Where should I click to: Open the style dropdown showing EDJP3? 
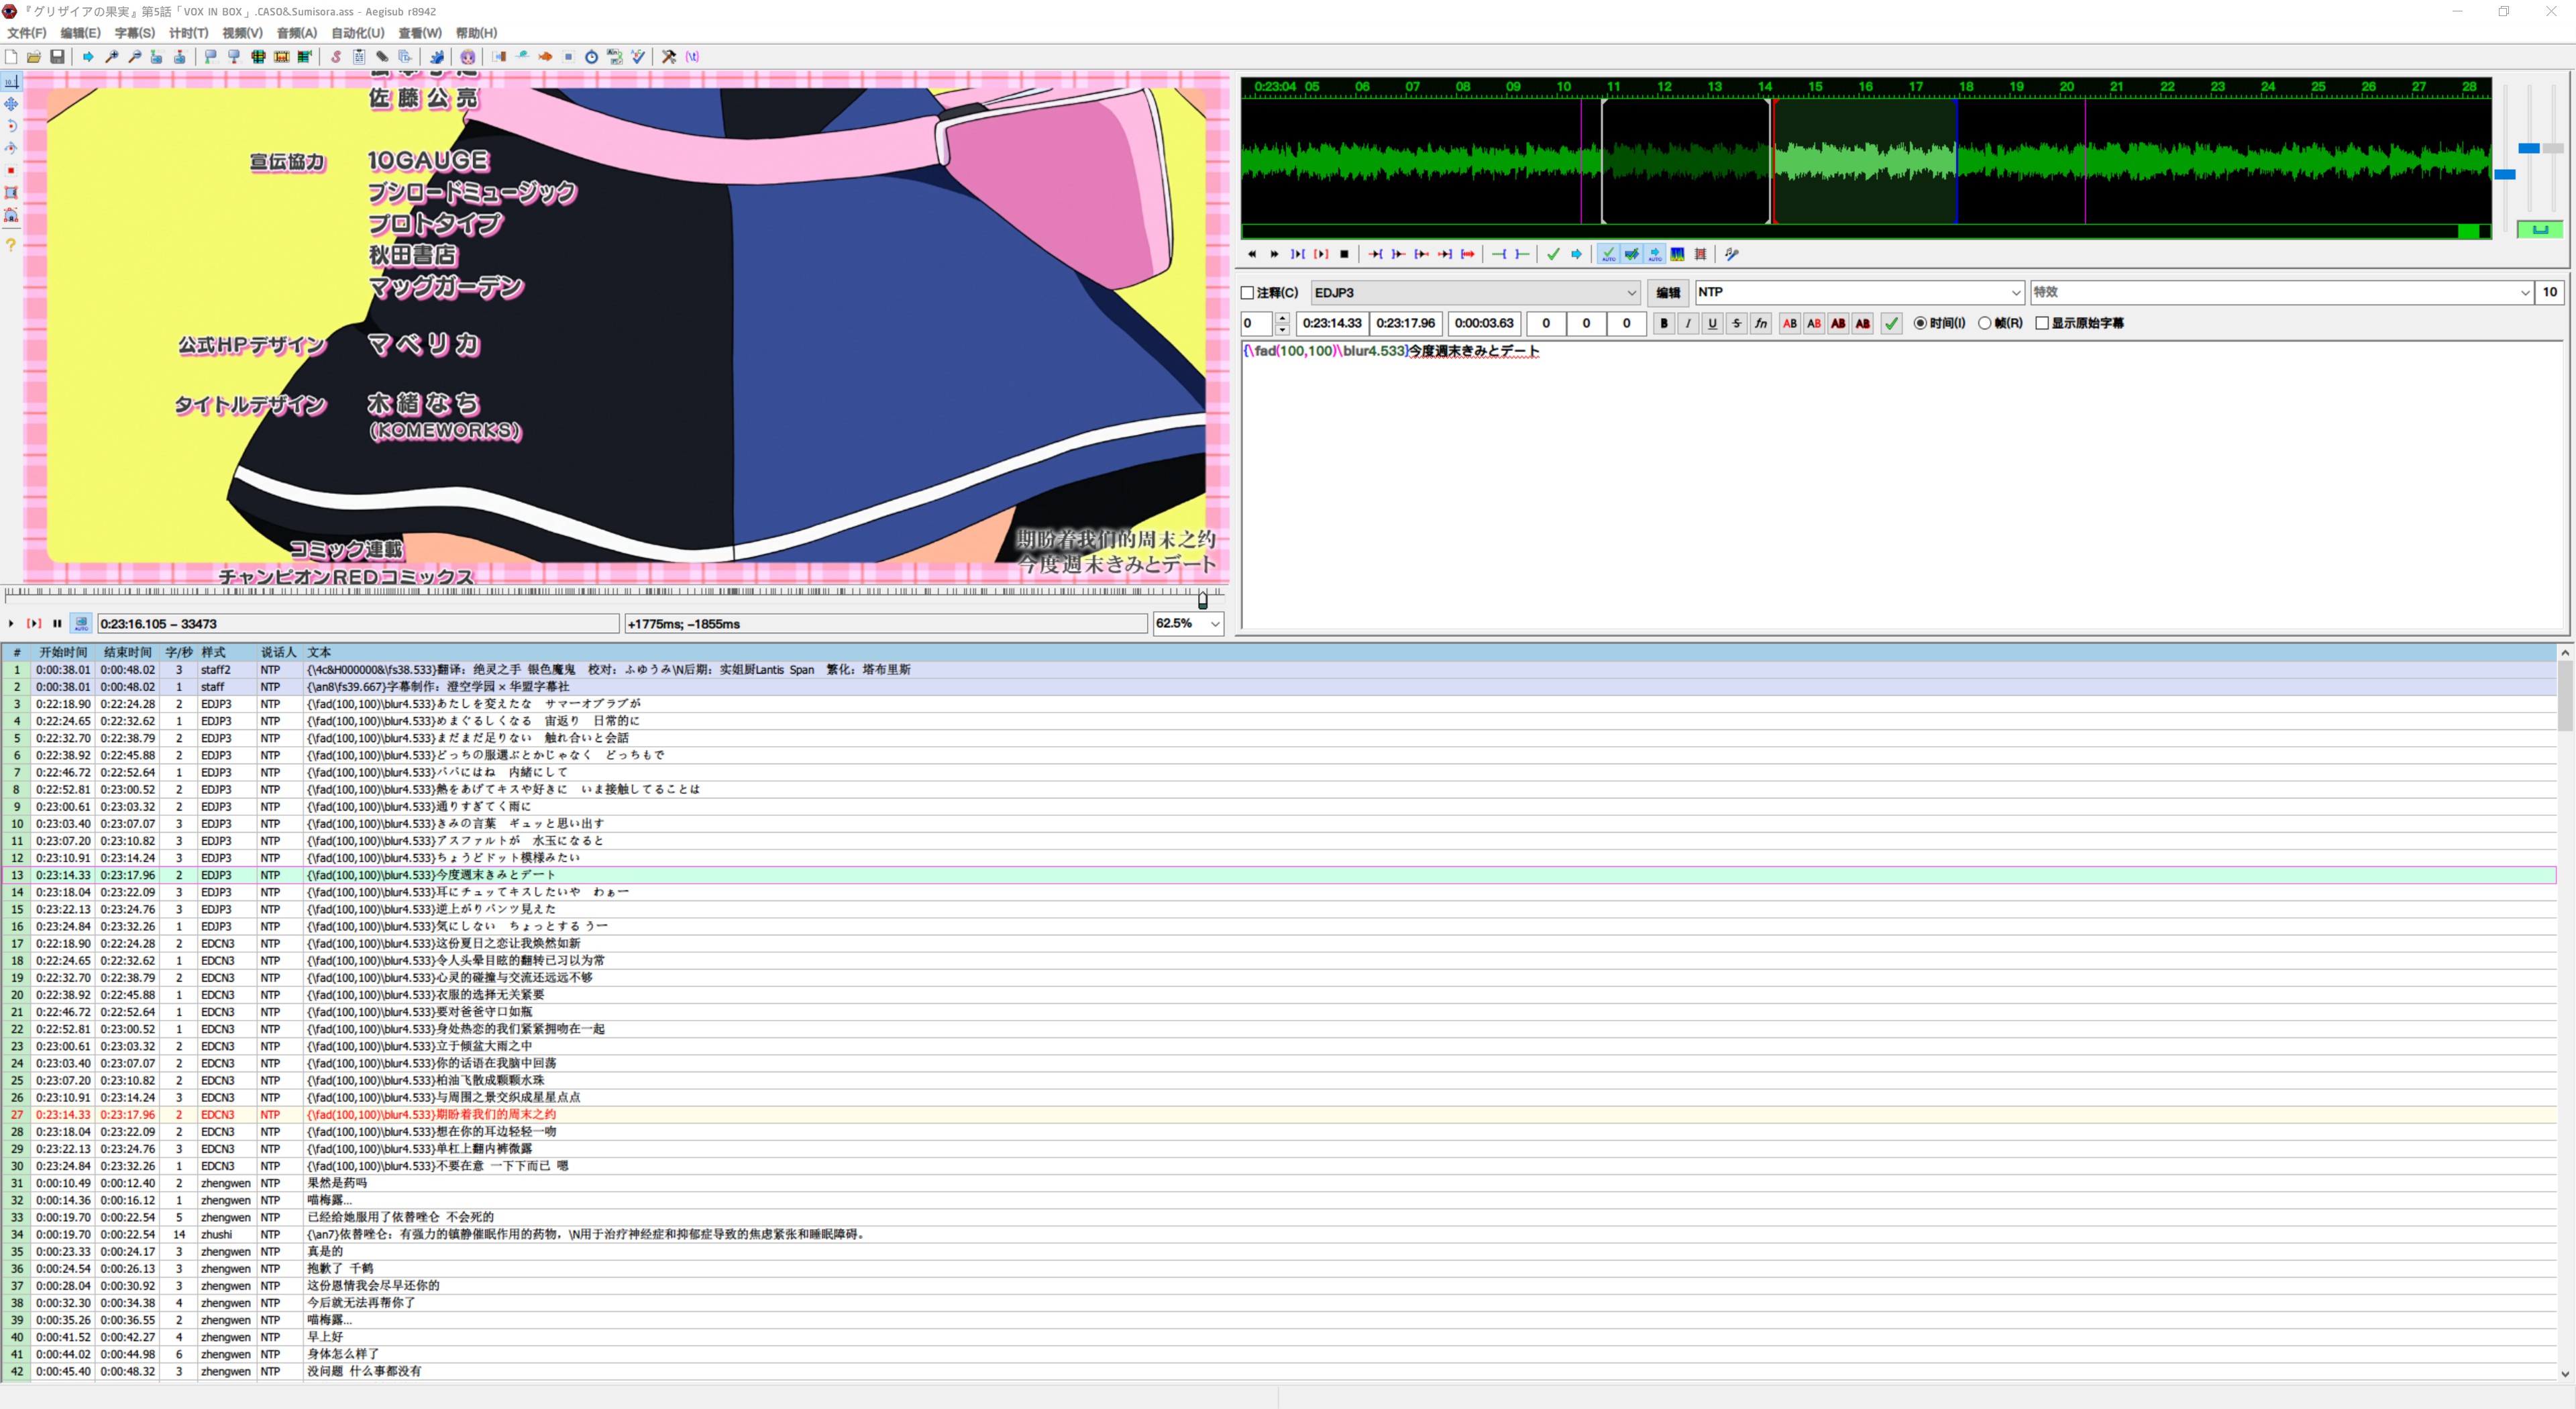pyautogui.click(x=1475, y=293)
